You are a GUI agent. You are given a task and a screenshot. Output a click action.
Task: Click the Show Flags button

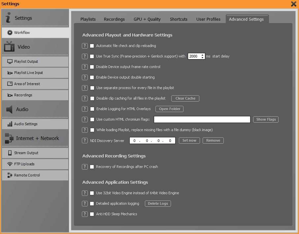266,119
